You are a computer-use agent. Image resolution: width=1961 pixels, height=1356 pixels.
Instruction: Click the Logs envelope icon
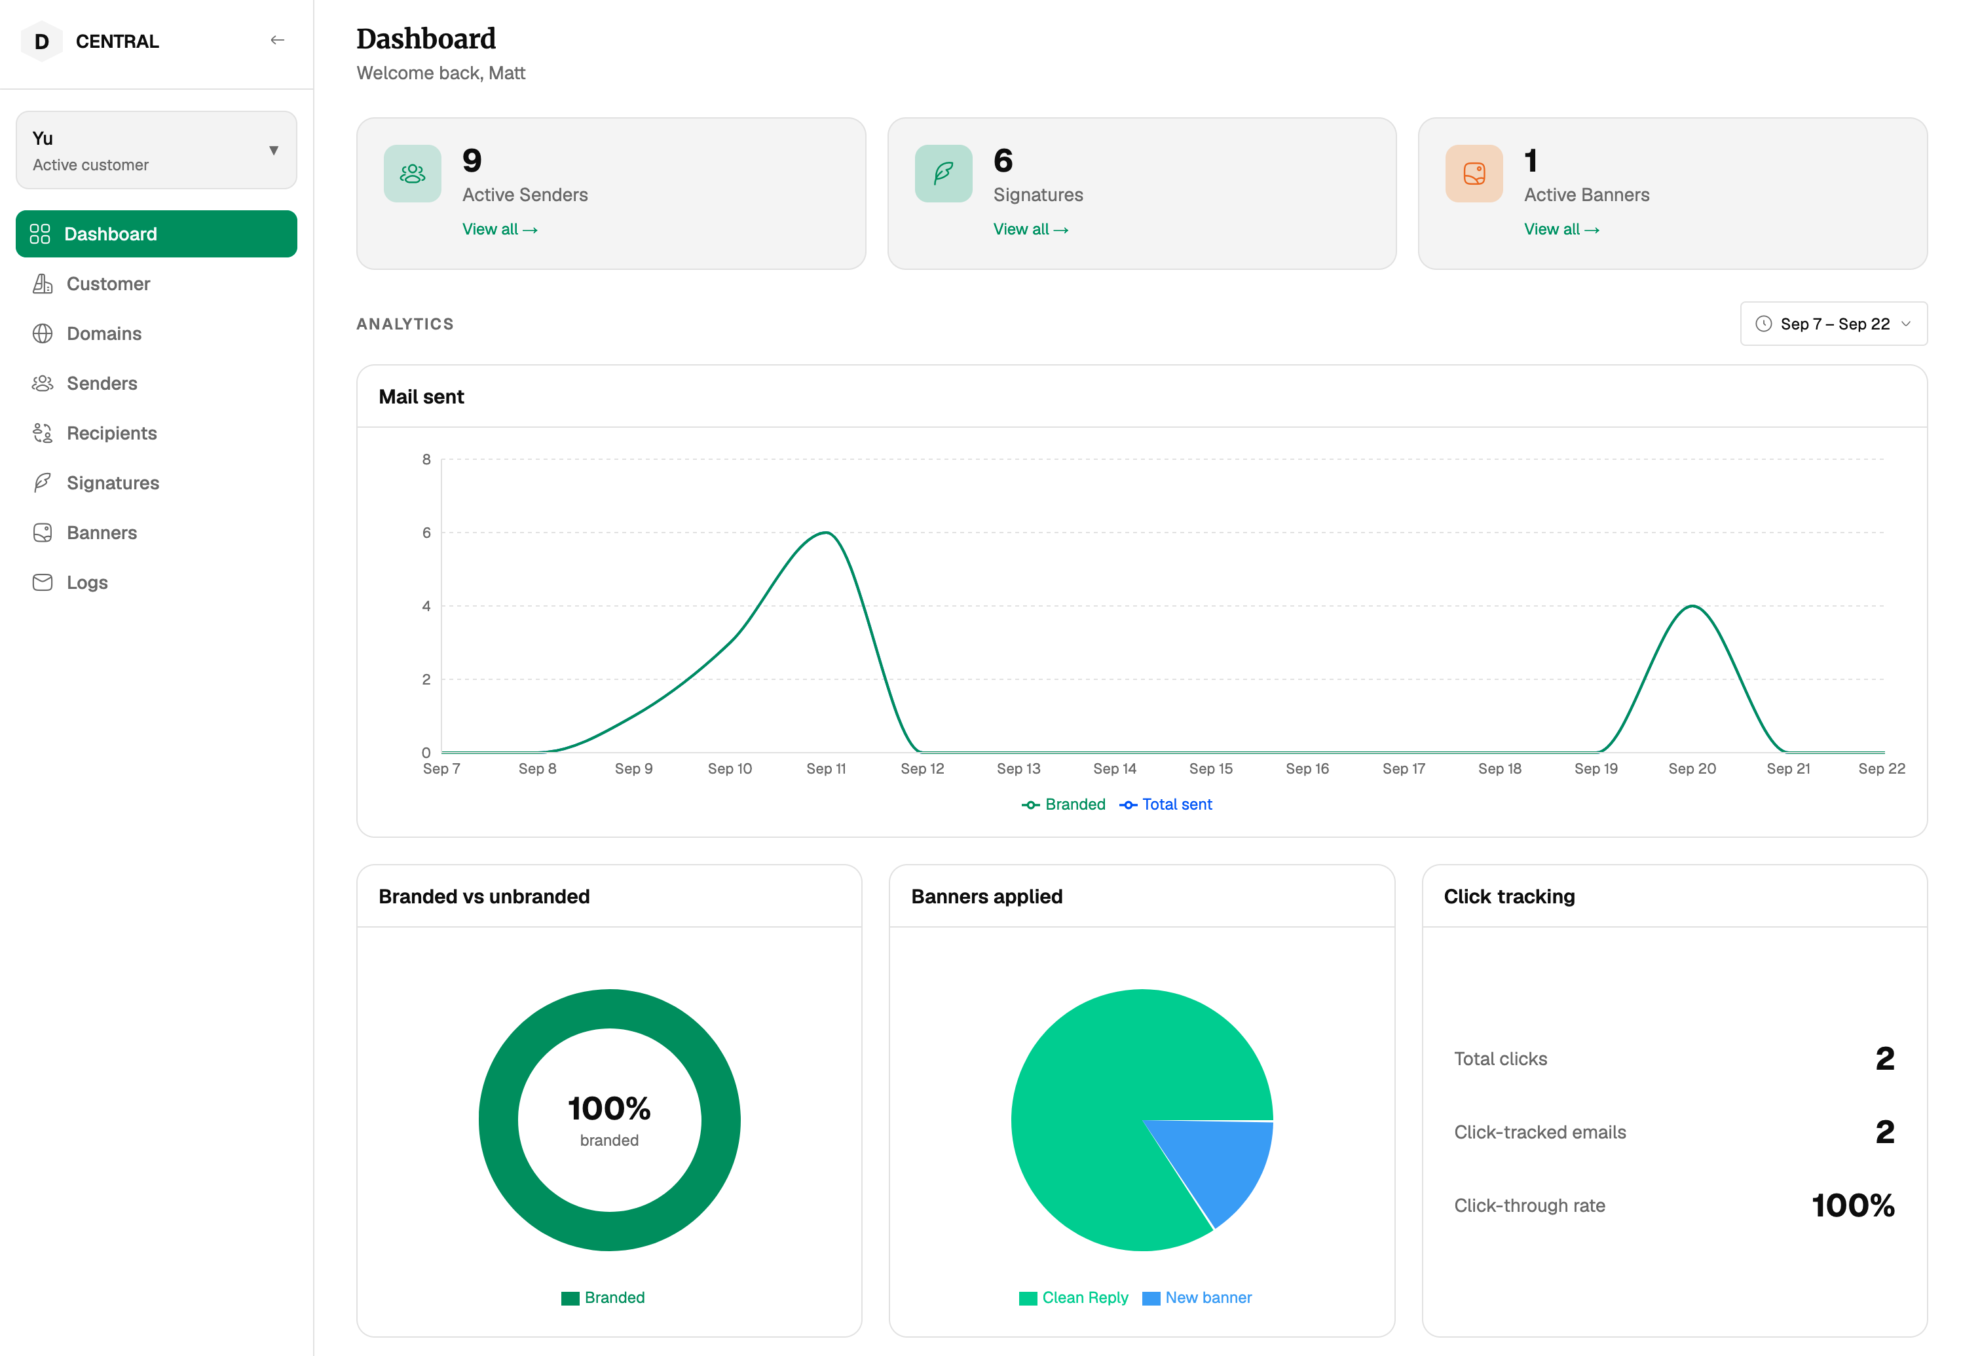coord(43,583)
